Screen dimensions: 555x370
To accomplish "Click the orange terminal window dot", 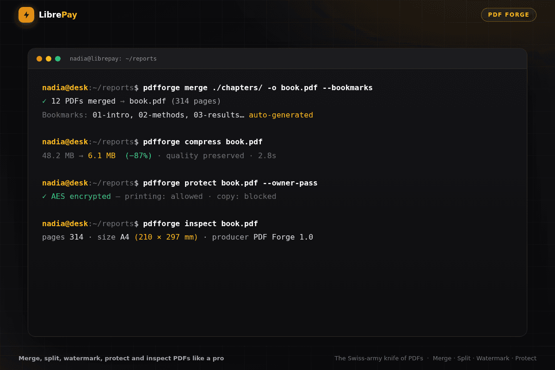I will coord(39,59).
